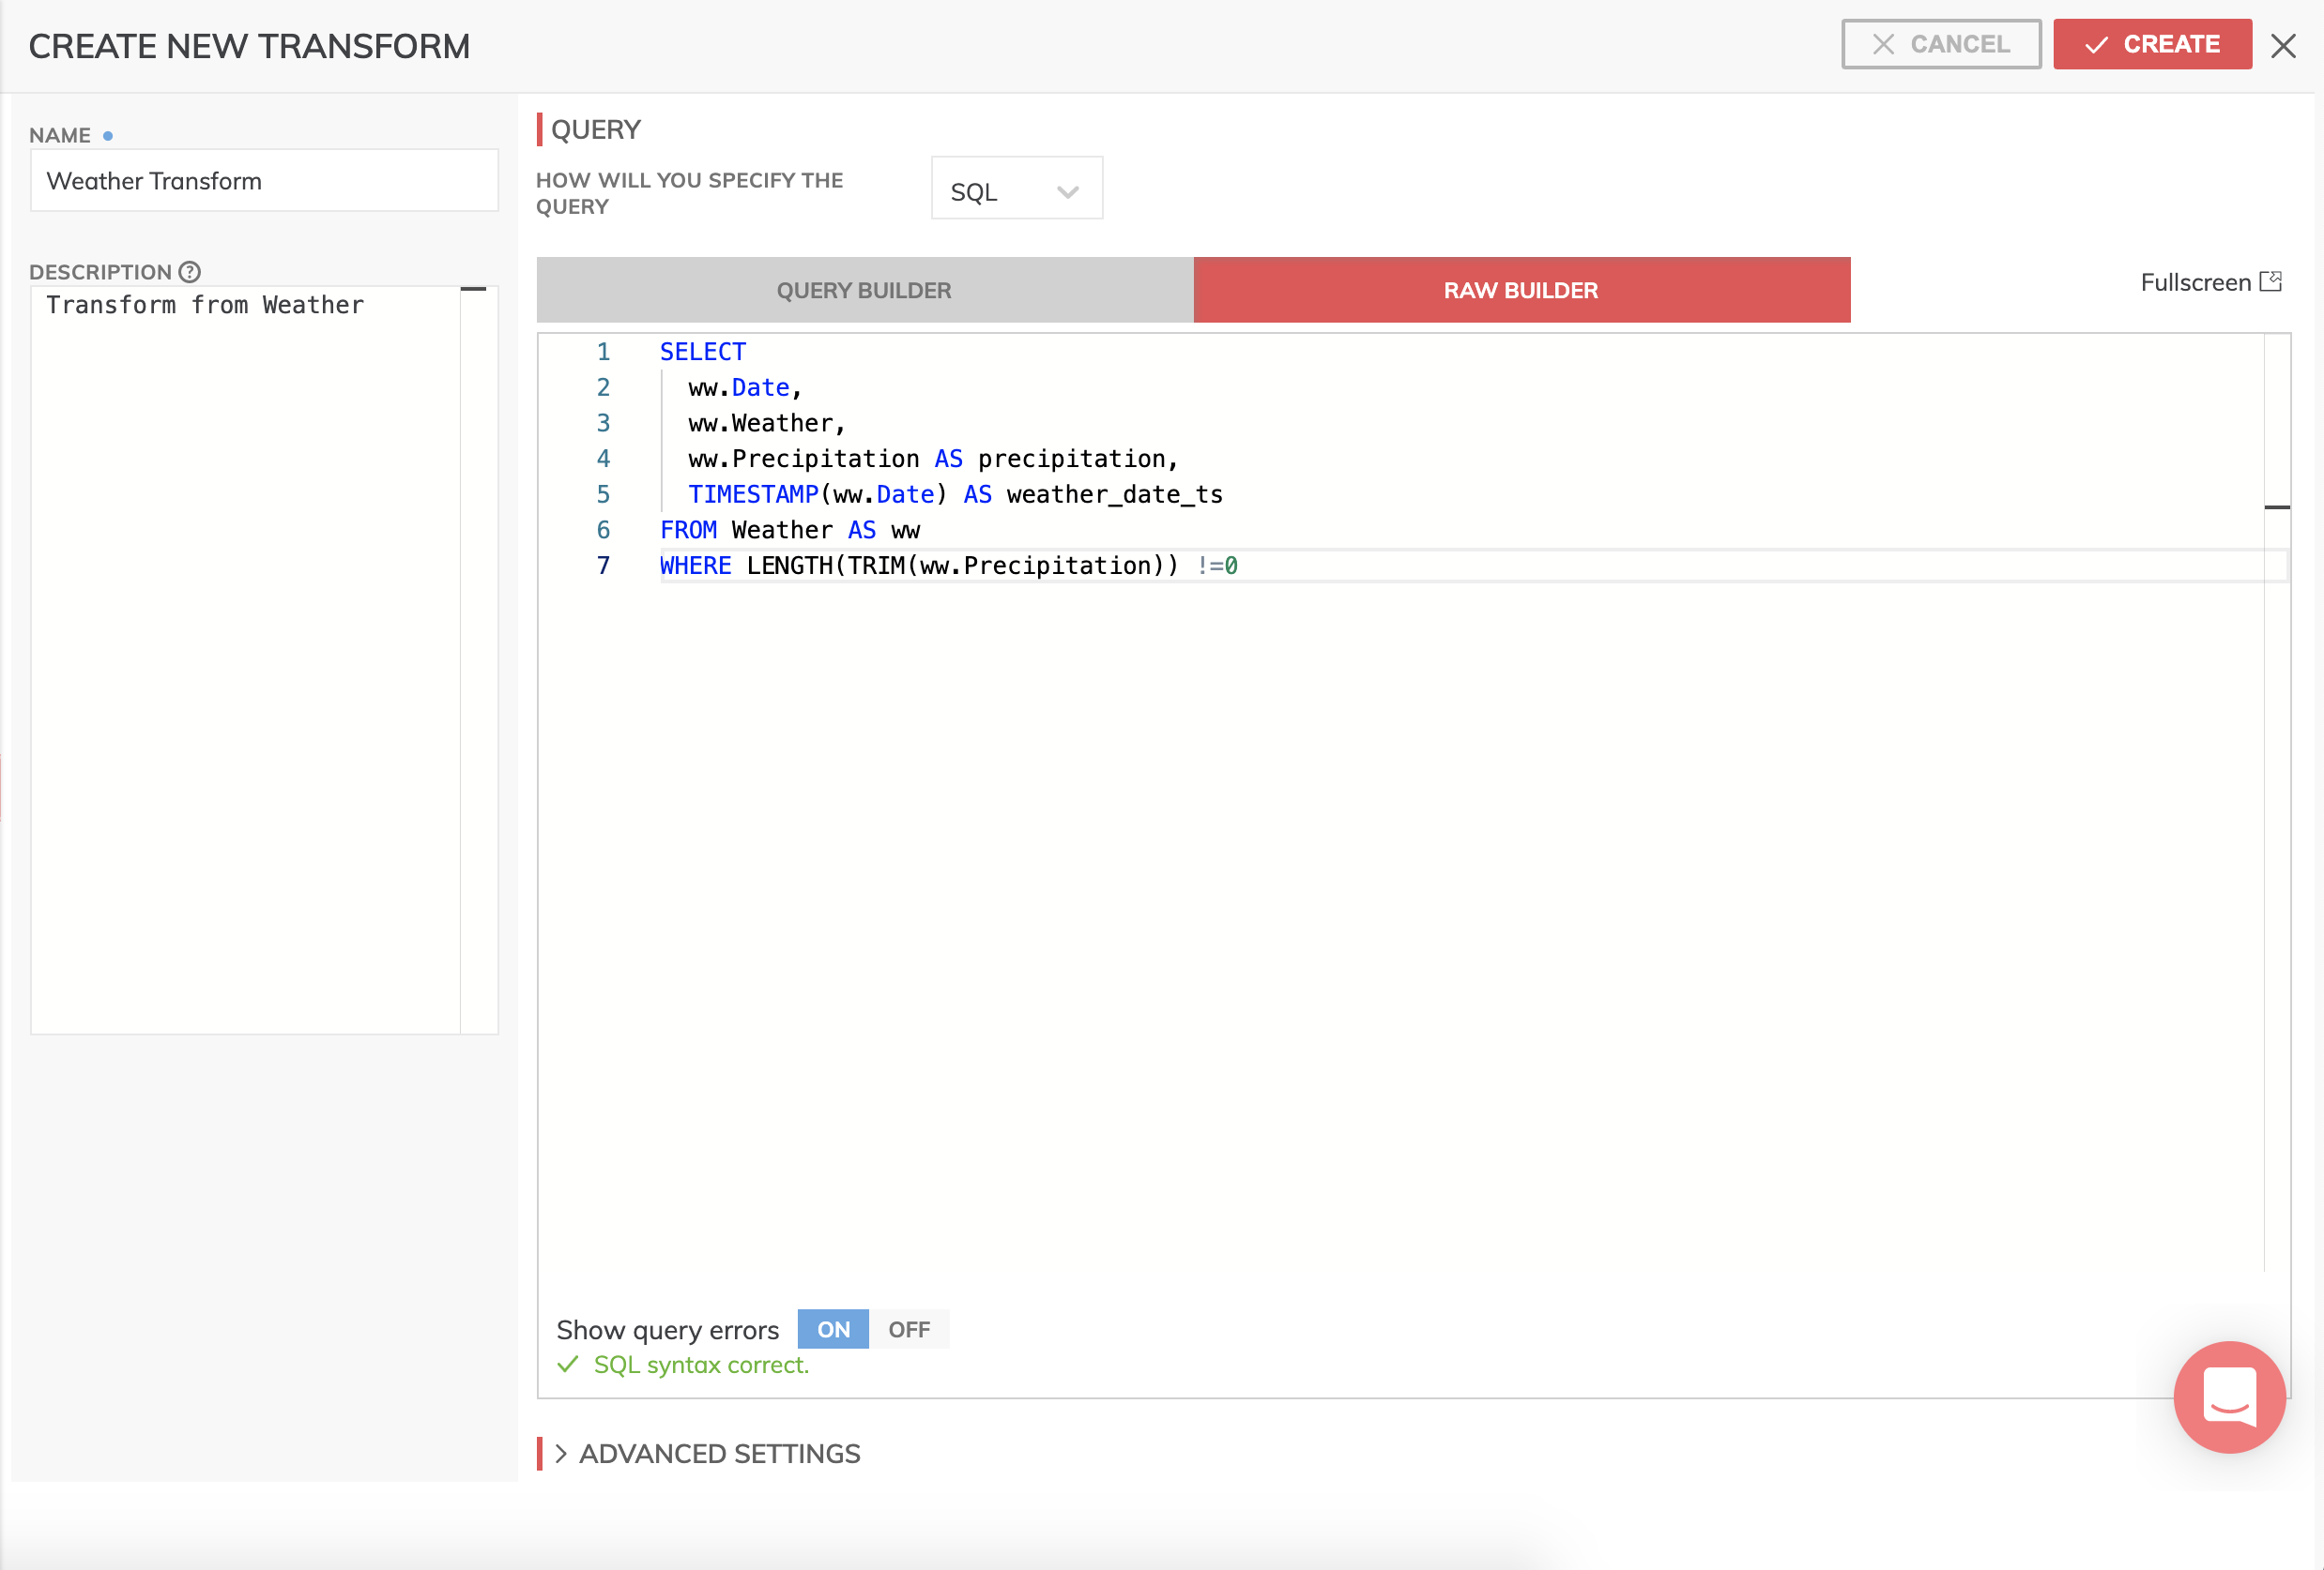The width and height of the screenshot is (2324, 1570).
Task: Switch to the Query Builder tab
Action: tap(864, 291)
